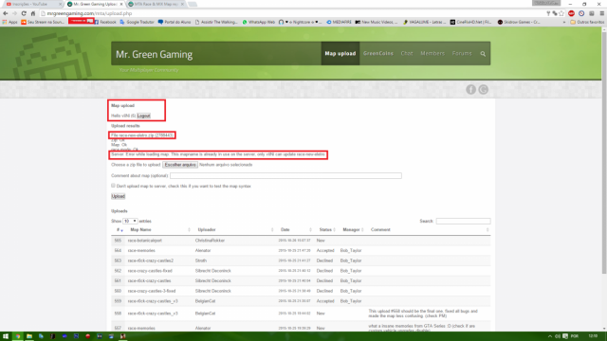Open the Apps bookmarks shortcut

pos(9,22)
